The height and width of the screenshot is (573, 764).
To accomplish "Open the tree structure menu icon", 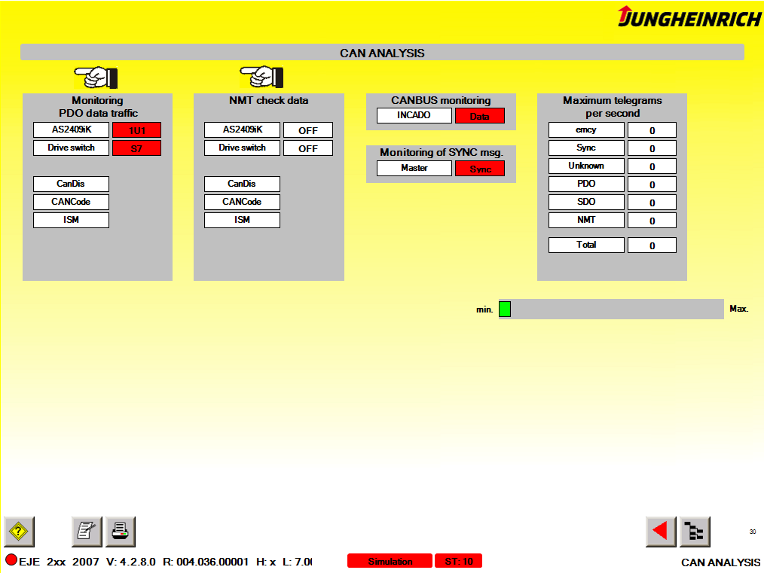I will click(695, 532).
